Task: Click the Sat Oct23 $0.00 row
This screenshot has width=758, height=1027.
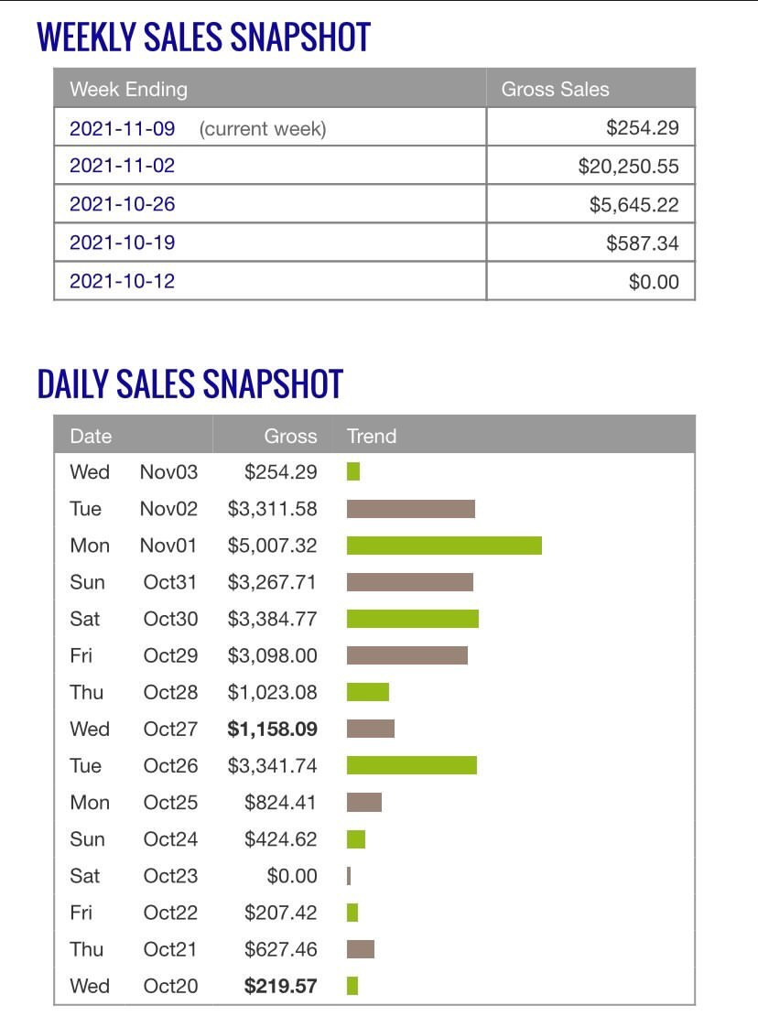Action: click(374, 876)
